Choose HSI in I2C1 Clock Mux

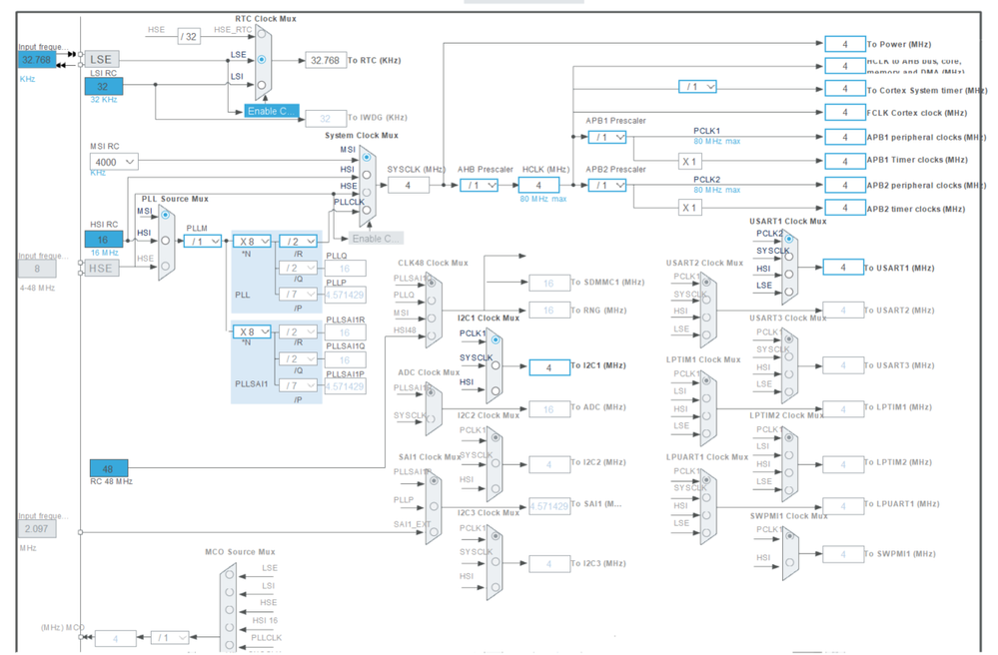coord(496,389)
